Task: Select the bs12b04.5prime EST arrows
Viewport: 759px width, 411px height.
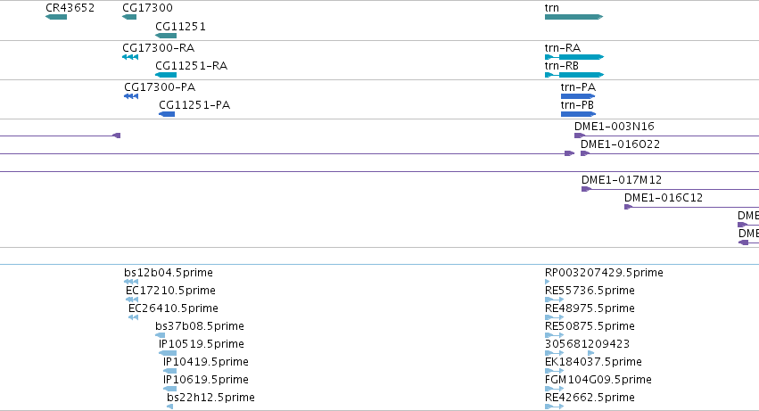Action: tap(131, 282)
